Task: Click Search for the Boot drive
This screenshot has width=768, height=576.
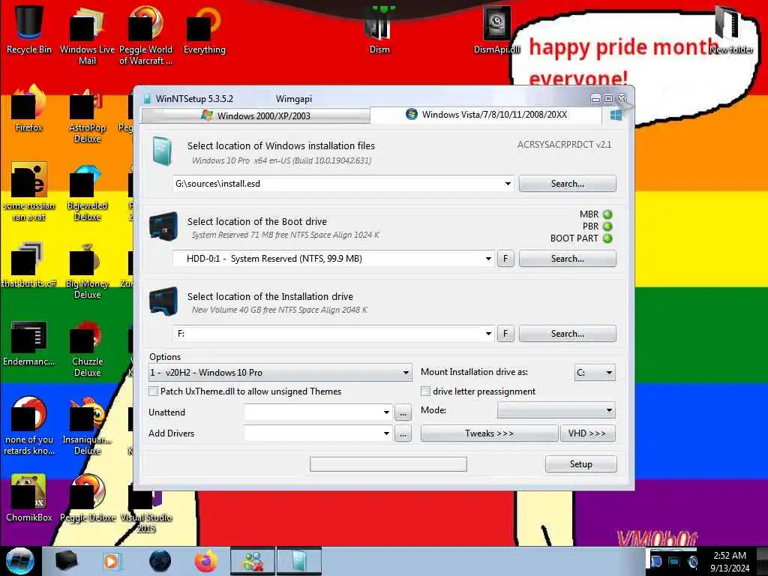Action: tap(567, 259)
